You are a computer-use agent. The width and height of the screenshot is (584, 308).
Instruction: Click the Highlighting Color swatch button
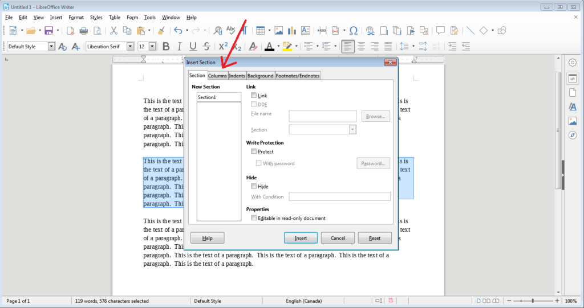[287, 47]
